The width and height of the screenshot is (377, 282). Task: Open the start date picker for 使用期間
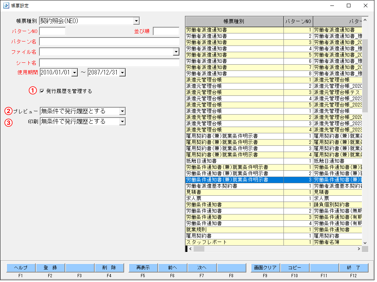75,73
